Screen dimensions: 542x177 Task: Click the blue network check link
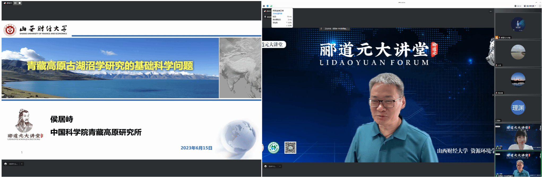[278, 14]
